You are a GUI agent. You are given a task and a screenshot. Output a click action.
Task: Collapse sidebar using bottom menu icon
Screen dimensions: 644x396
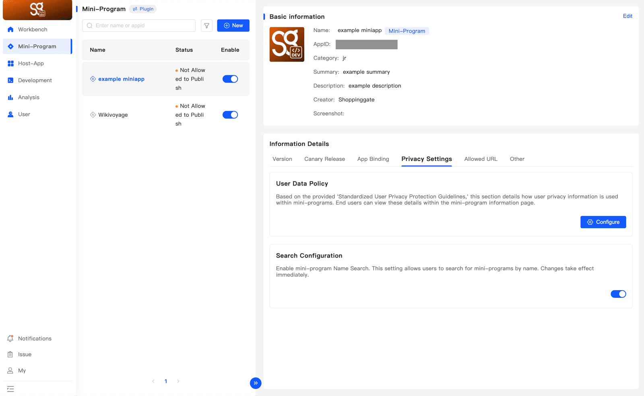coord(10,389)
